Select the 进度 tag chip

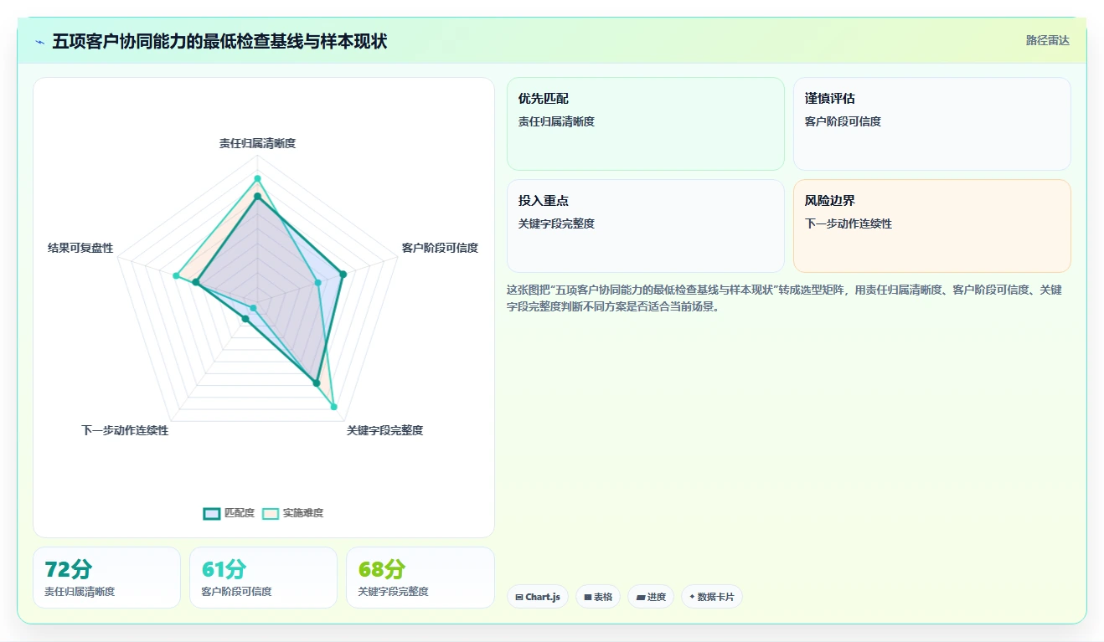(651, 597)
